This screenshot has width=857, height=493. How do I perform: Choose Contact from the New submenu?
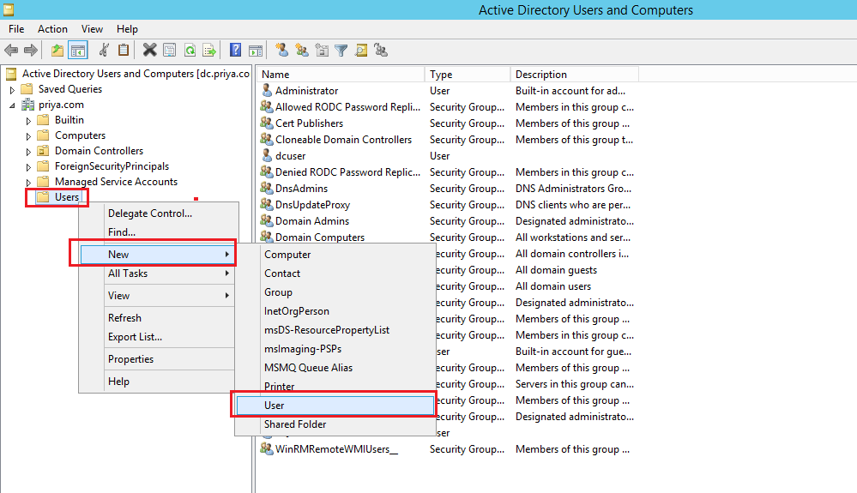pos(335,274)
